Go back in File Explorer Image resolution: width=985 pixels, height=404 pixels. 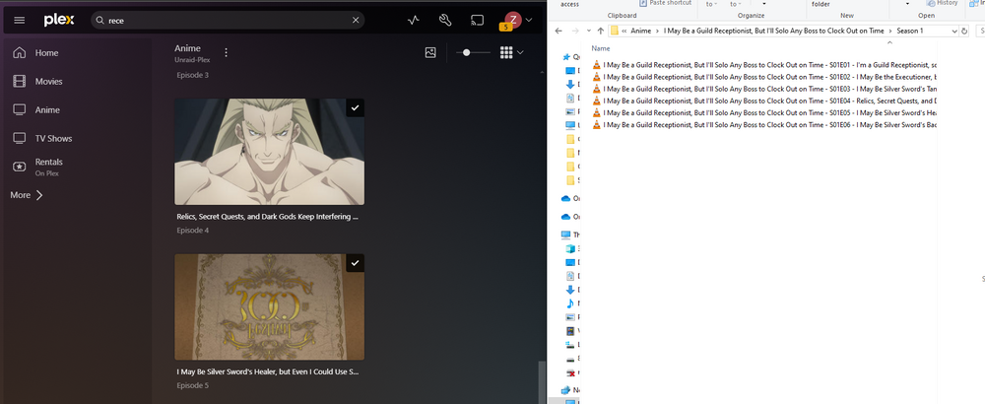click(558, 31)
